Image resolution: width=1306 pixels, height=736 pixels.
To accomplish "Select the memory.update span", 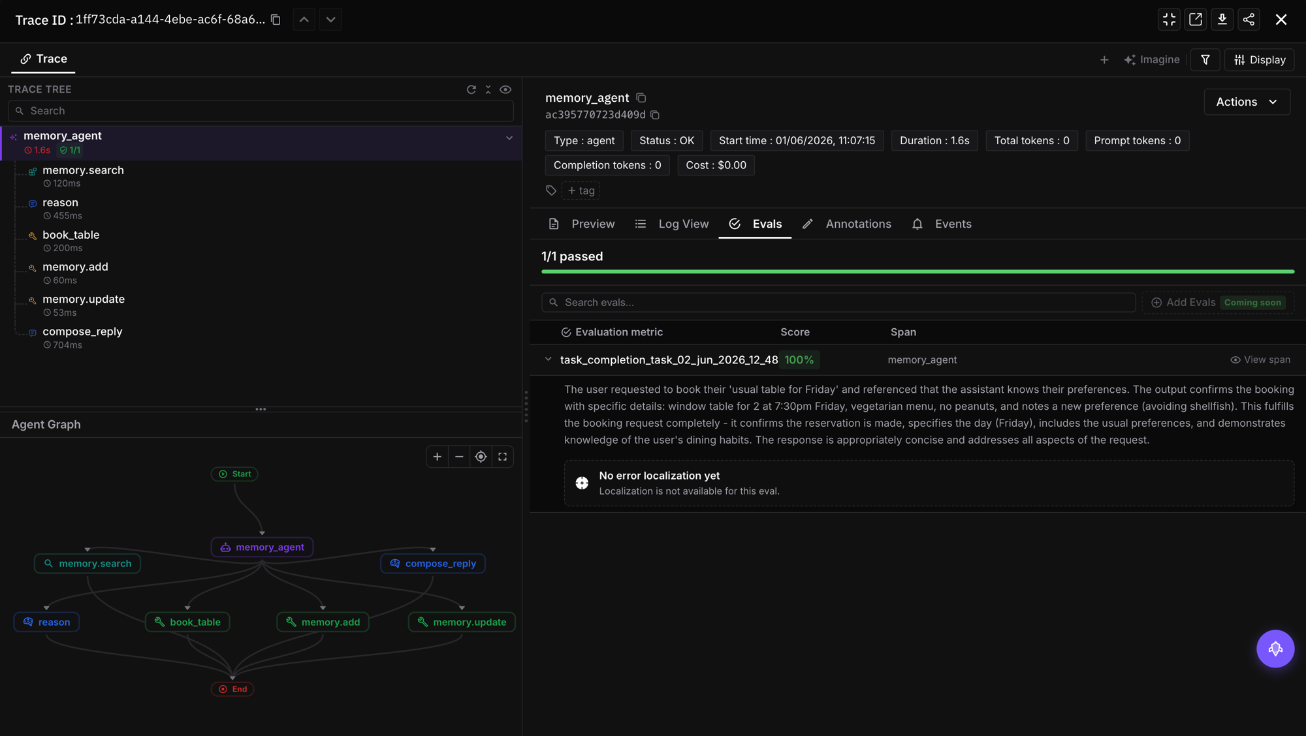I will tap(261, 305).
